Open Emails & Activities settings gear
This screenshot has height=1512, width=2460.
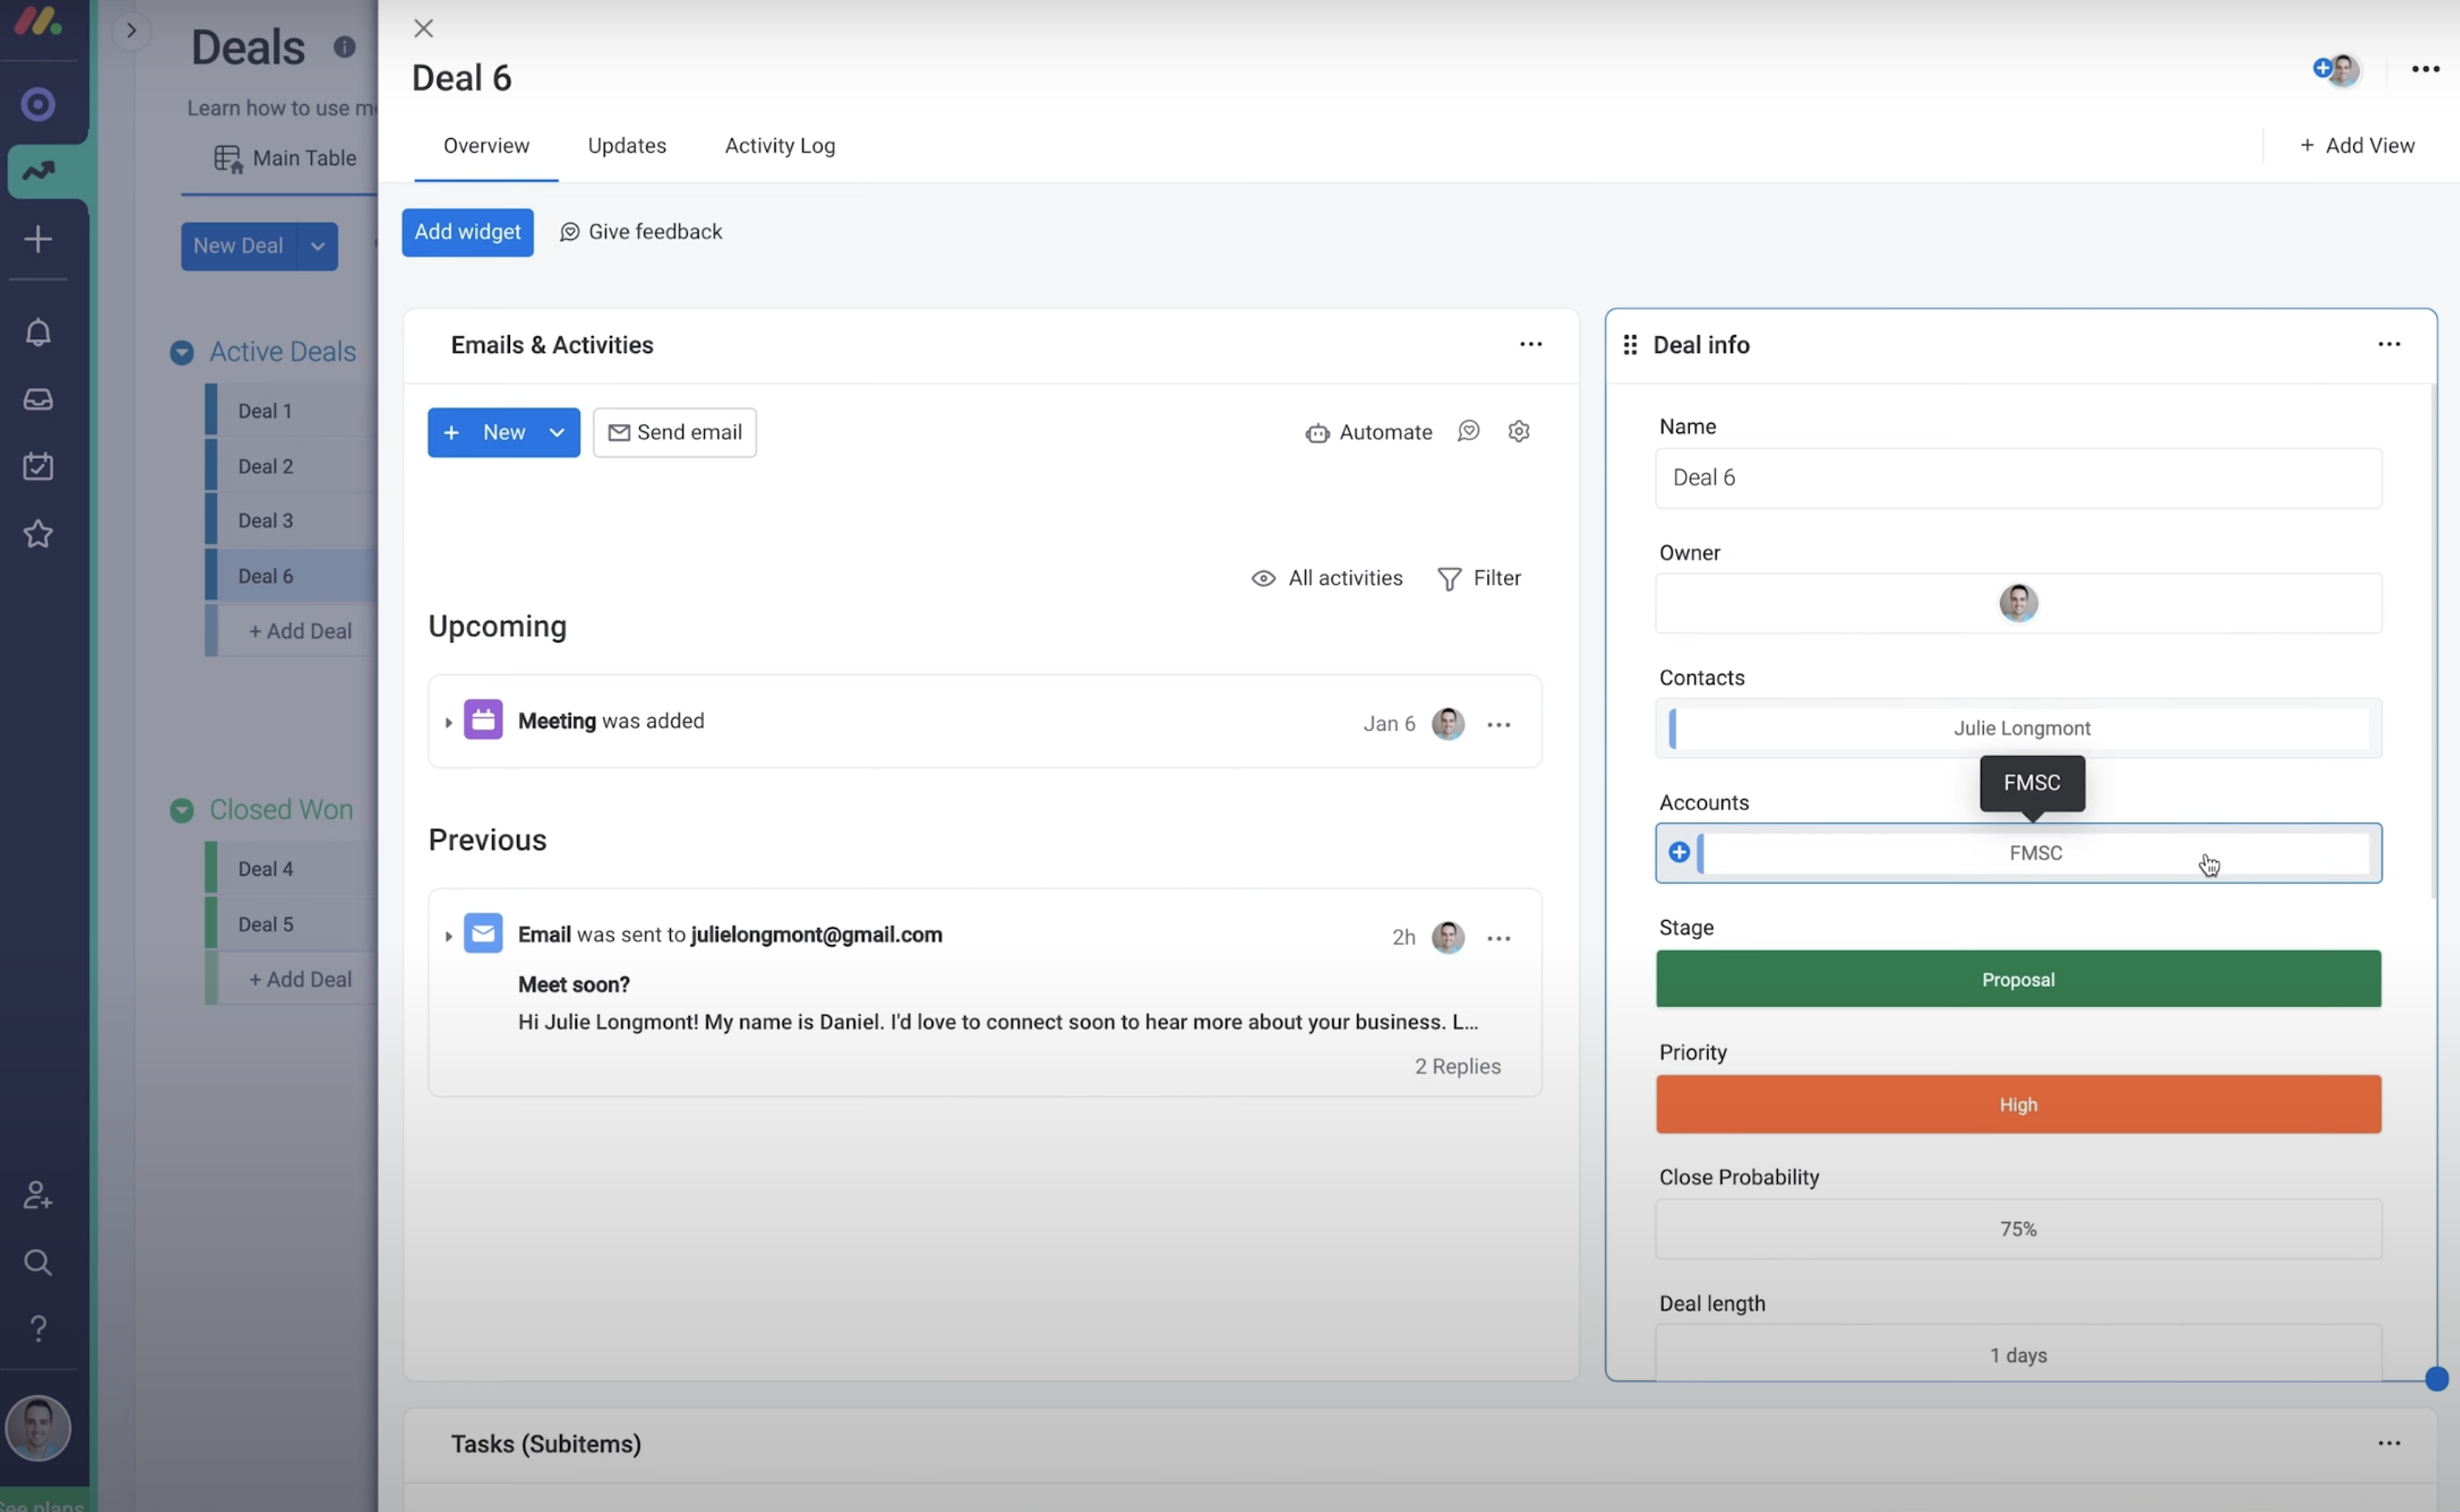click(1519, 431)
